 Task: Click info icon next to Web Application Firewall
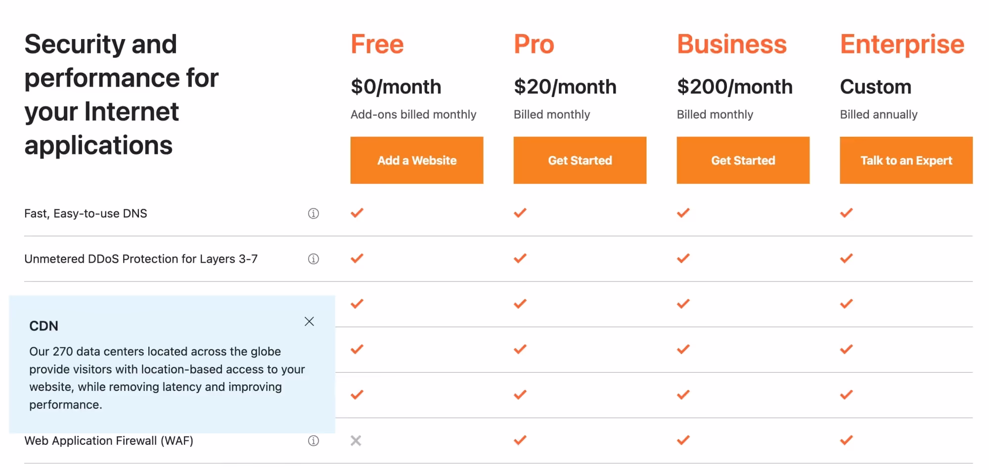pos(314,441)
